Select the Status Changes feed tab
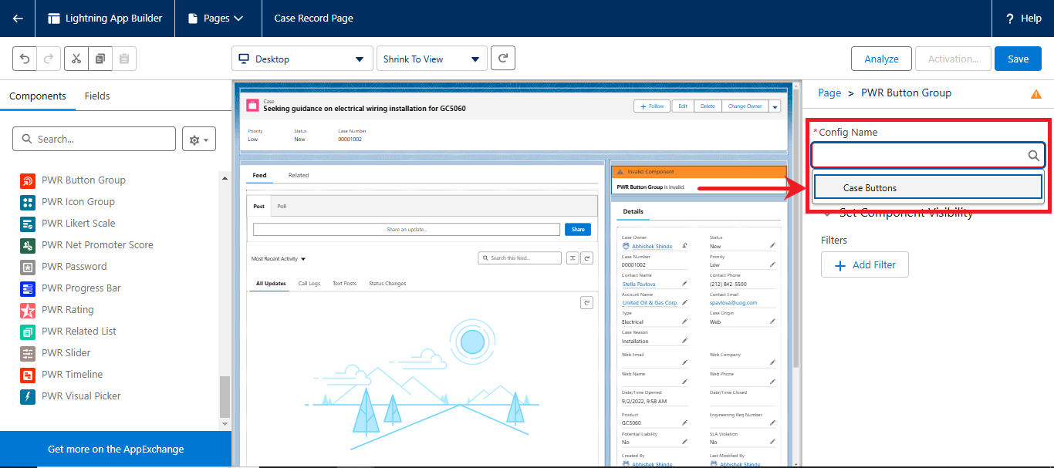The height and width of the screenshot is (468, 1054). coord(387,284)
